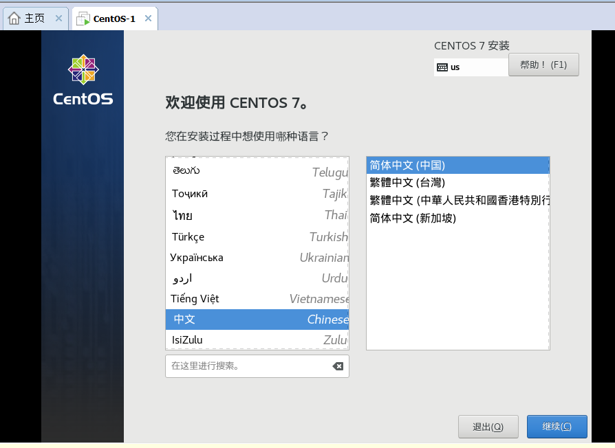Click the home icon on the 主页 tab
Viewport: 615px width, 448px height.
point(14,19)
